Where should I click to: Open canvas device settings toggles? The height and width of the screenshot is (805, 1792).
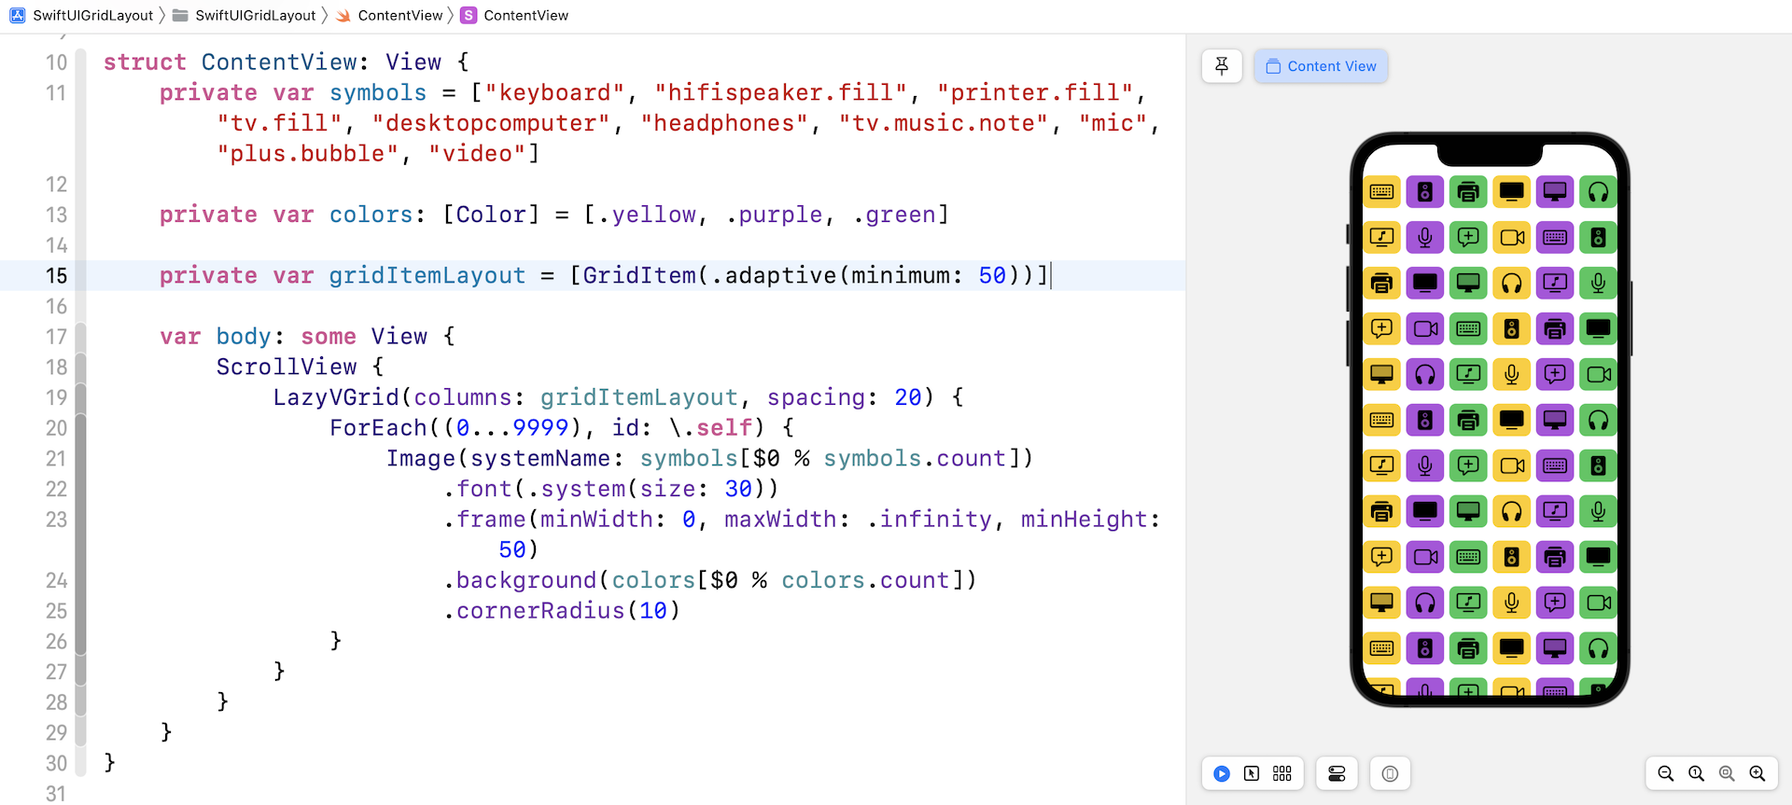1337,773
